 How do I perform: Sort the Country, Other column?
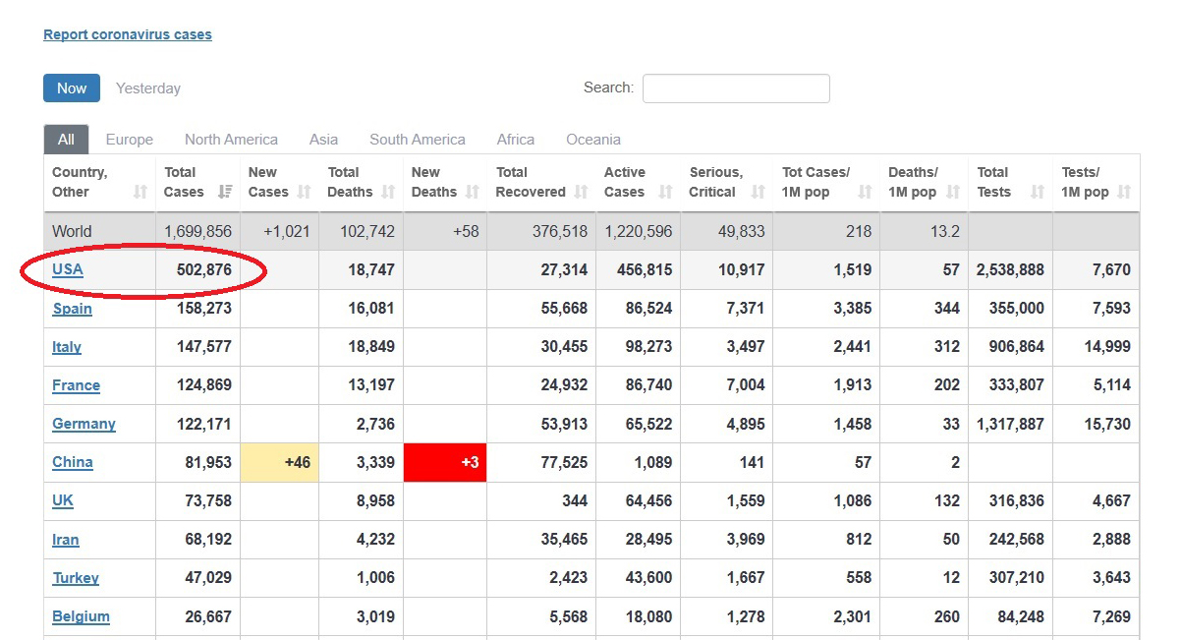[x=140, y=192]
